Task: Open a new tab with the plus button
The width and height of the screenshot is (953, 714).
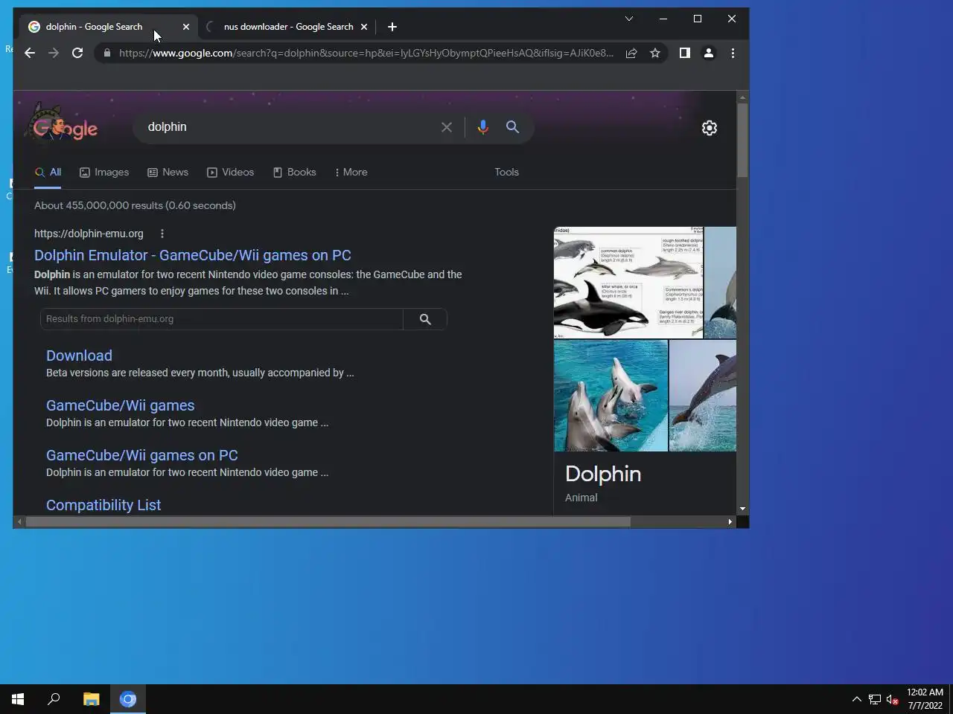Action: [392, 27]
